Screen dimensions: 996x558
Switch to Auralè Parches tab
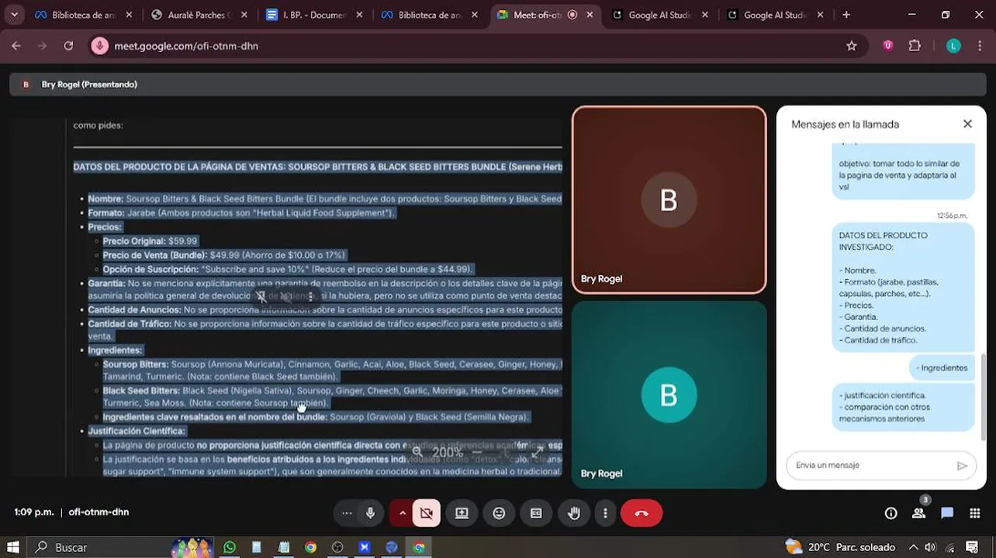[199, 15]
